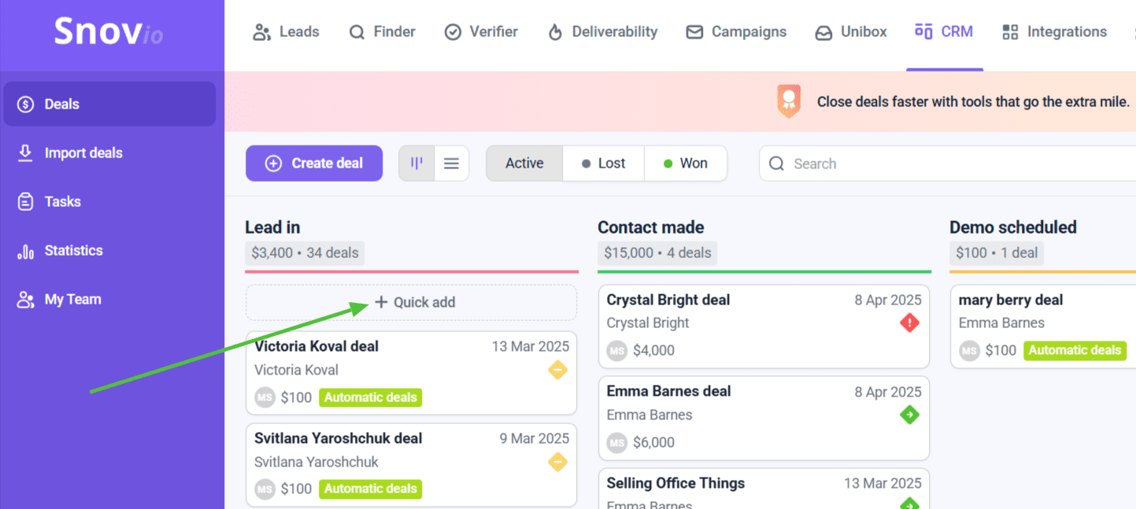Click the green arrow icon on Emma Barnes deal
This screenshot has height=509, width=1136.
click(909, 415)
